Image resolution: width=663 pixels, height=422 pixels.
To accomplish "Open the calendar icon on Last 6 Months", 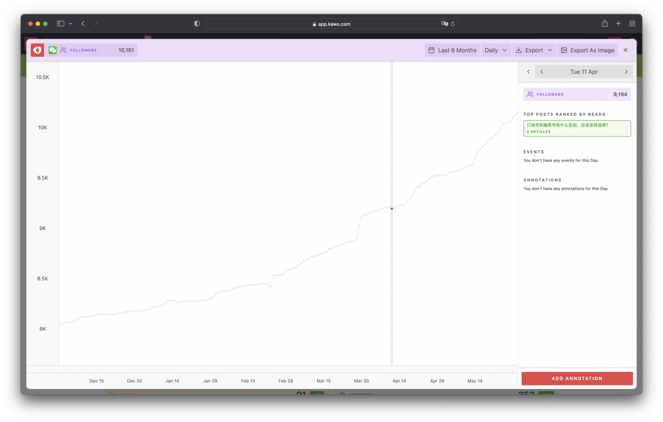I will point(432,50).
